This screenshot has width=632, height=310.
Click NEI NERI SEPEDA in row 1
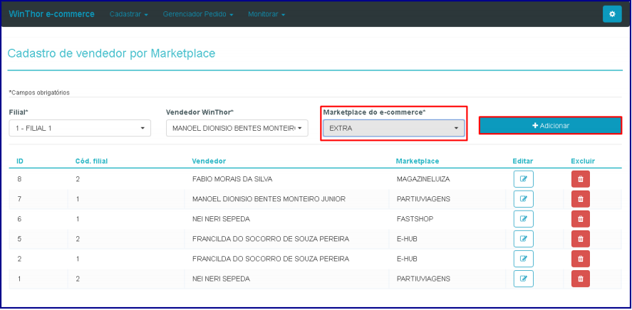pos(222,279)
